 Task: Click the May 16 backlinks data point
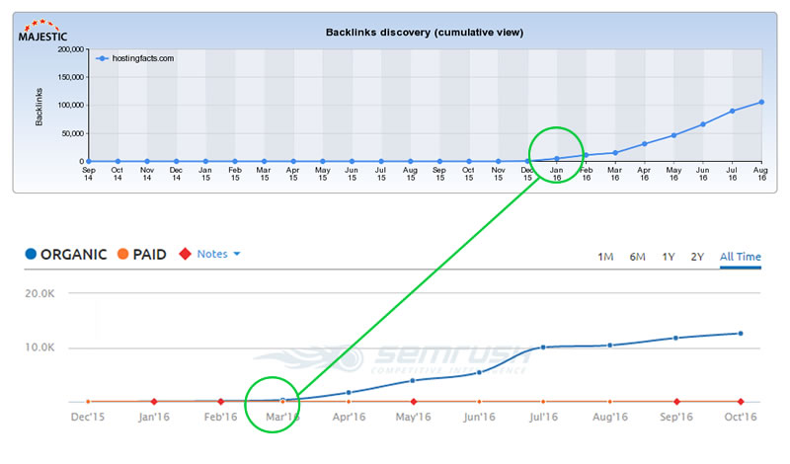point(673,135)
